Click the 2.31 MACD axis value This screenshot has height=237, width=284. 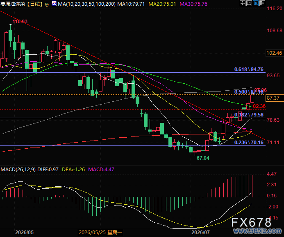tap(272, 185)
